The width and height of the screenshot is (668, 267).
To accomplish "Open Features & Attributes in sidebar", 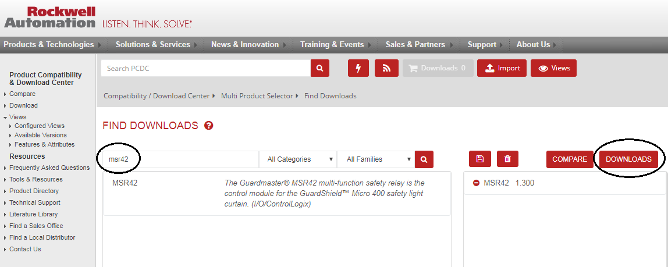I will tap(44, 145).
